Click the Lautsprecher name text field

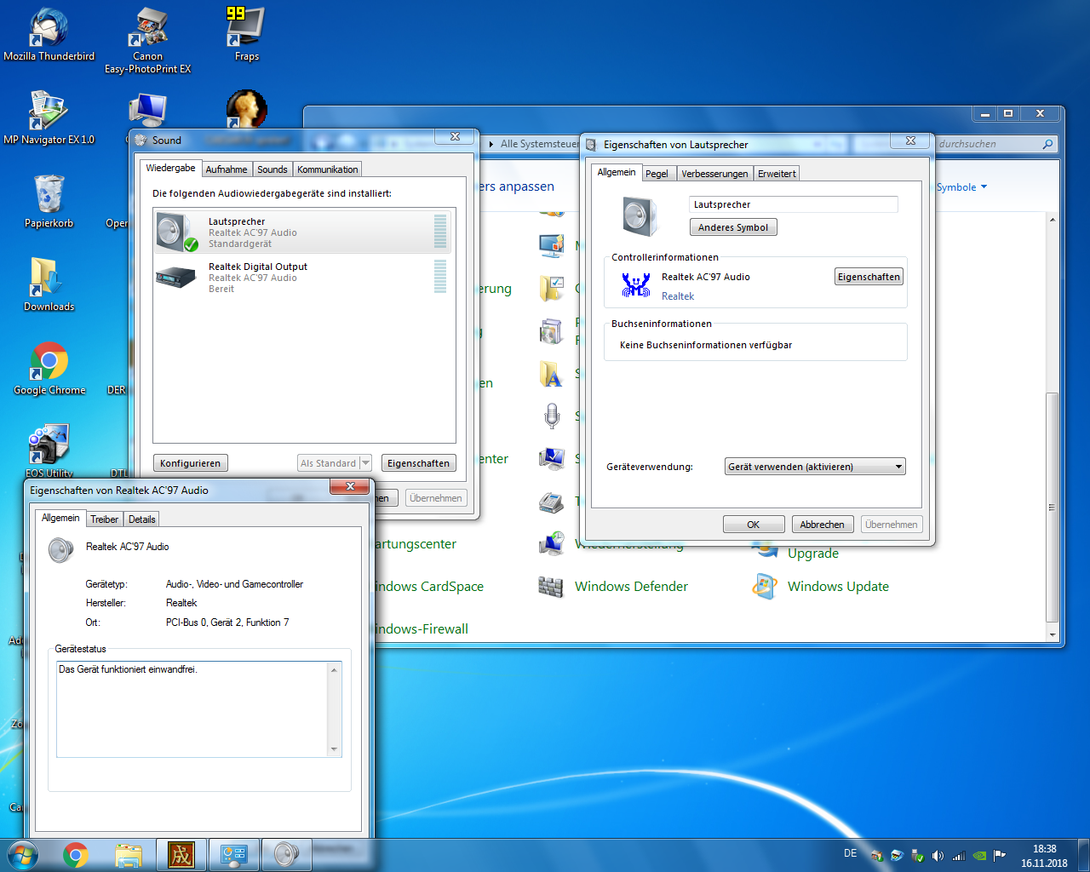(794, 204)
